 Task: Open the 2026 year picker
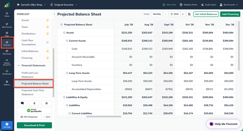(174, 14)
